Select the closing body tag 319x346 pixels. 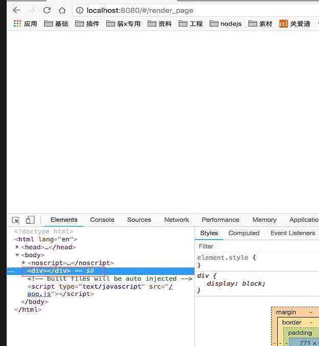coord(35,302)
